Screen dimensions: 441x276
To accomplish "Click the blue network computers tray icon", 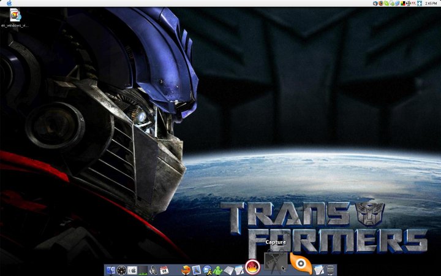I will pyautogui.click(x=397, y=4).
